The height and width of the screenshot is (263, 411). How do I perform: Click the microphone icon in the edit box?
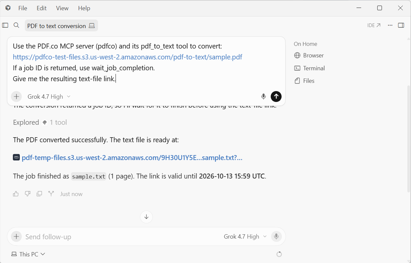pyautogui.click(x=263, y=96)
